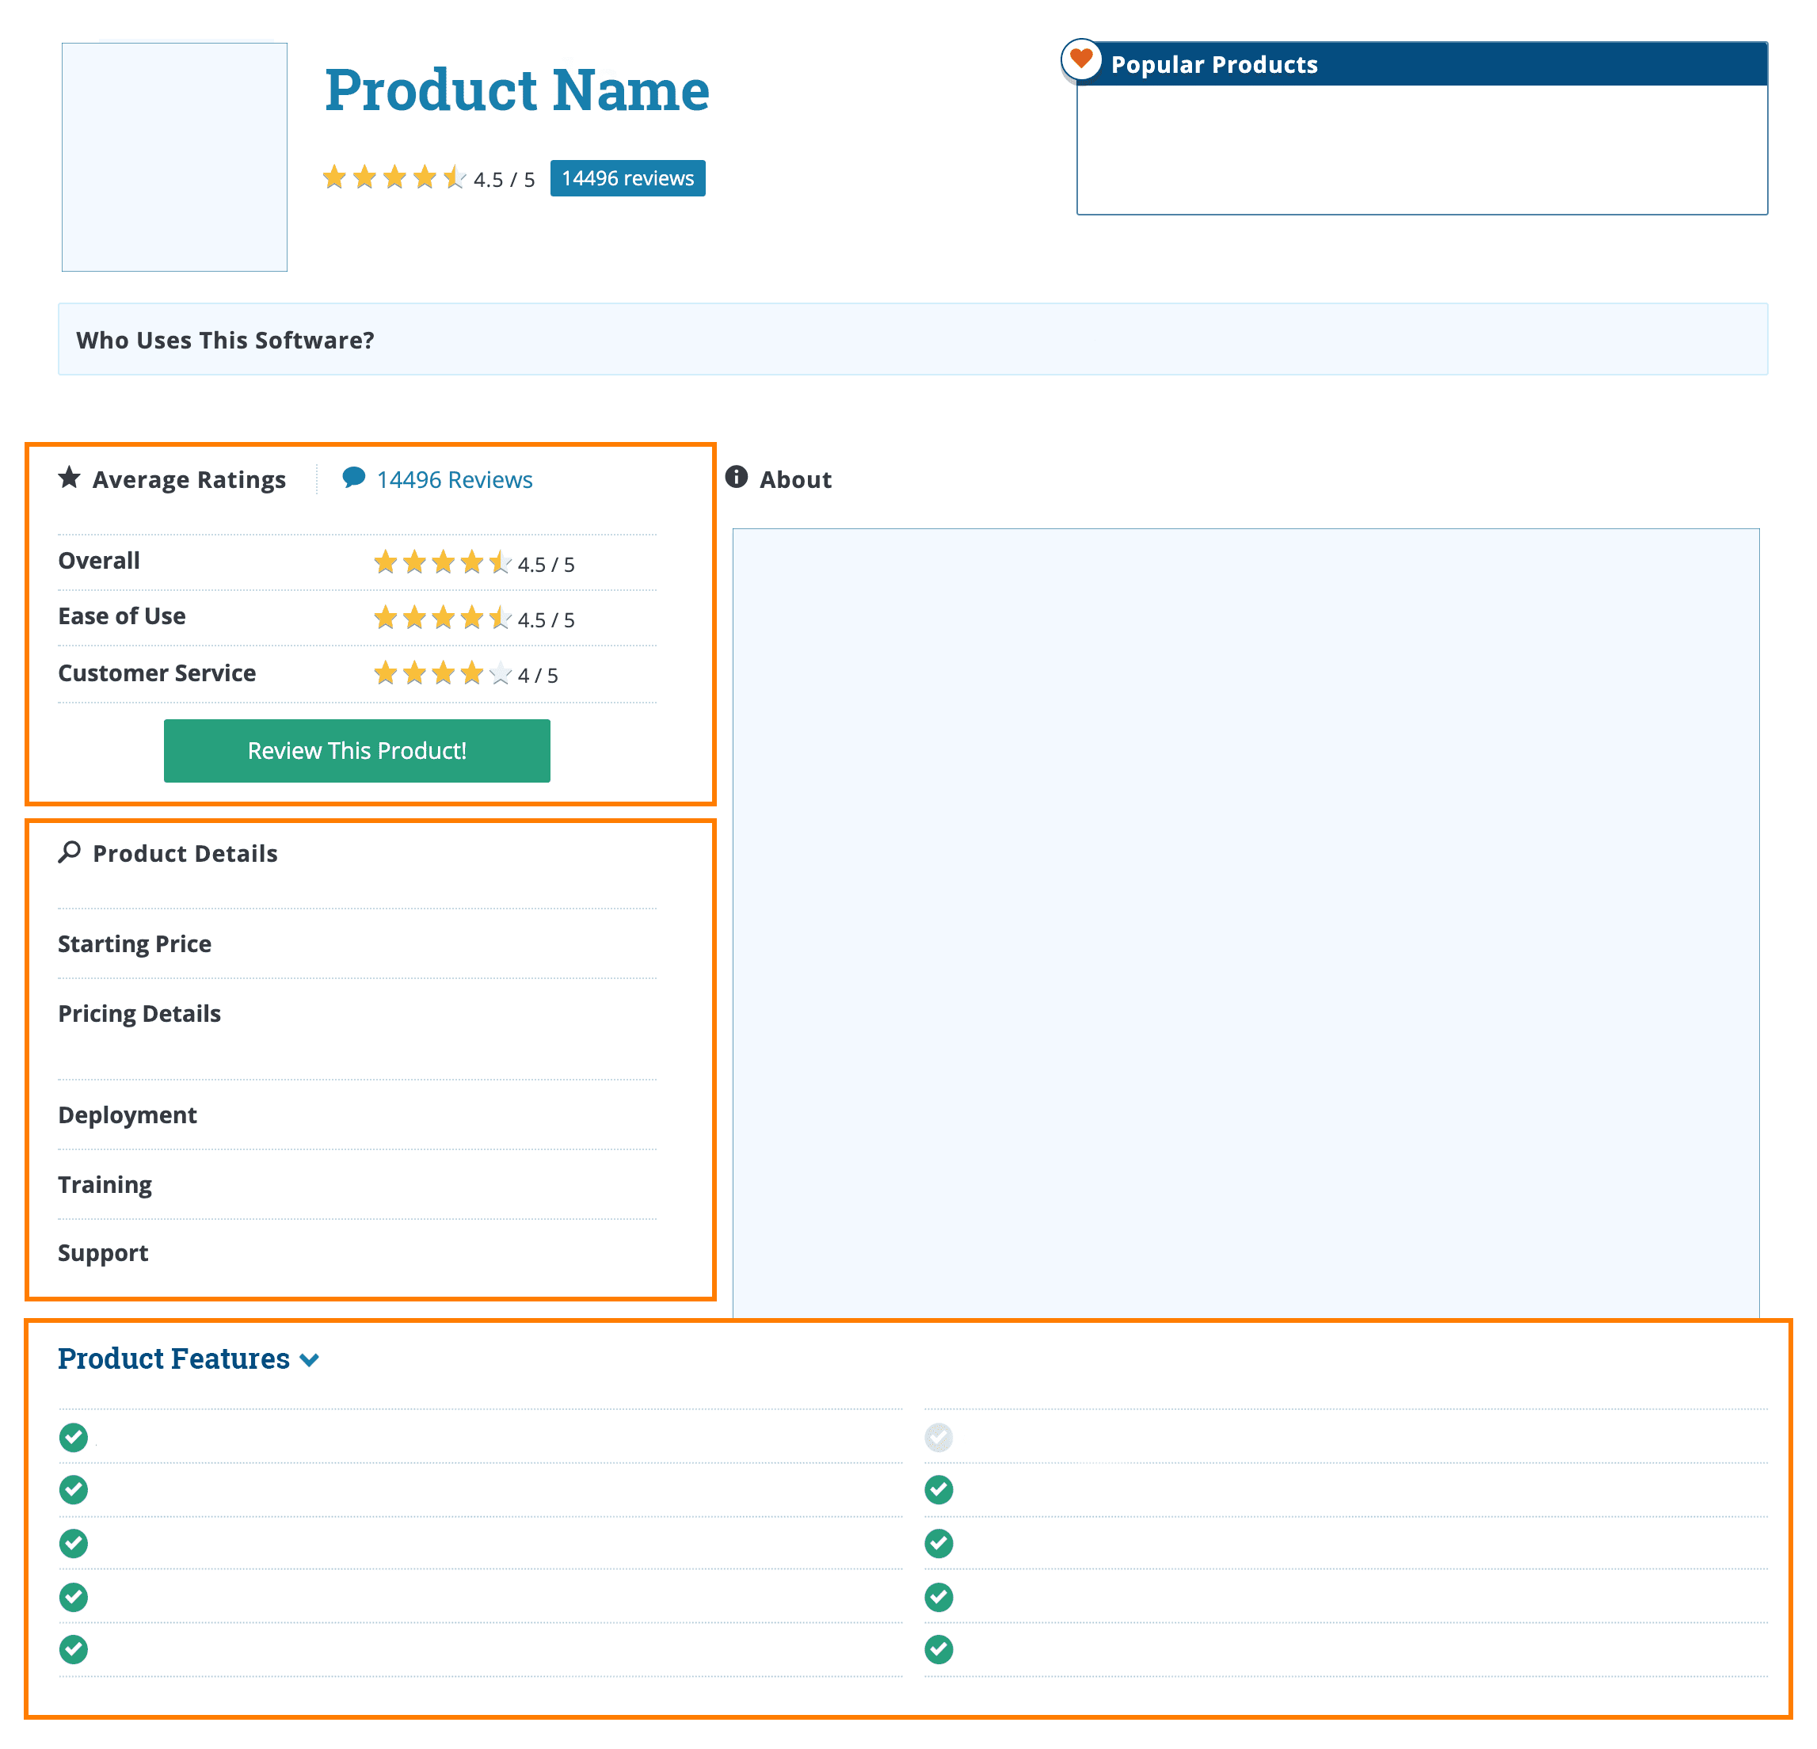
Task: Toggle the first green checkmark under Product Features
Action: point(72,1438)
